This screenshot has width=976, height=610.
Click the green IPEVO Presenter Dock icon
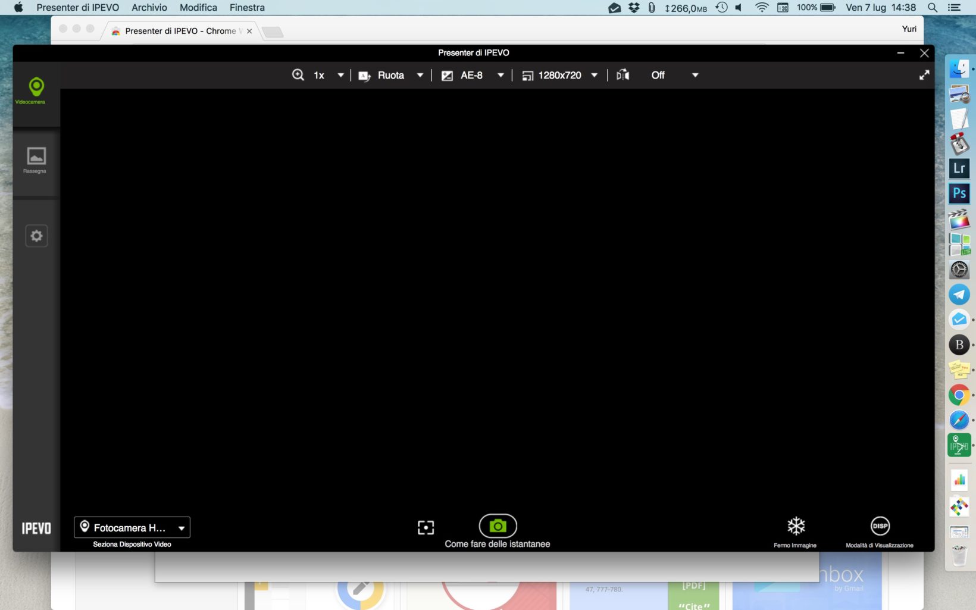coord(959,445)
